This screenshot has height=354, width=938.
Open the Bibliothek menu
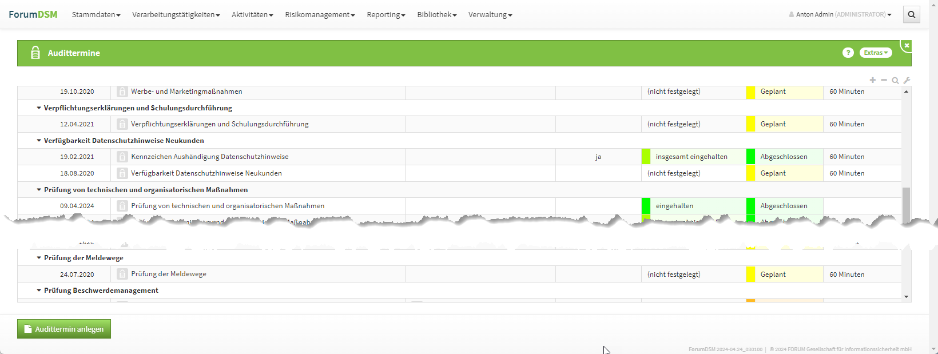(437, 15)
